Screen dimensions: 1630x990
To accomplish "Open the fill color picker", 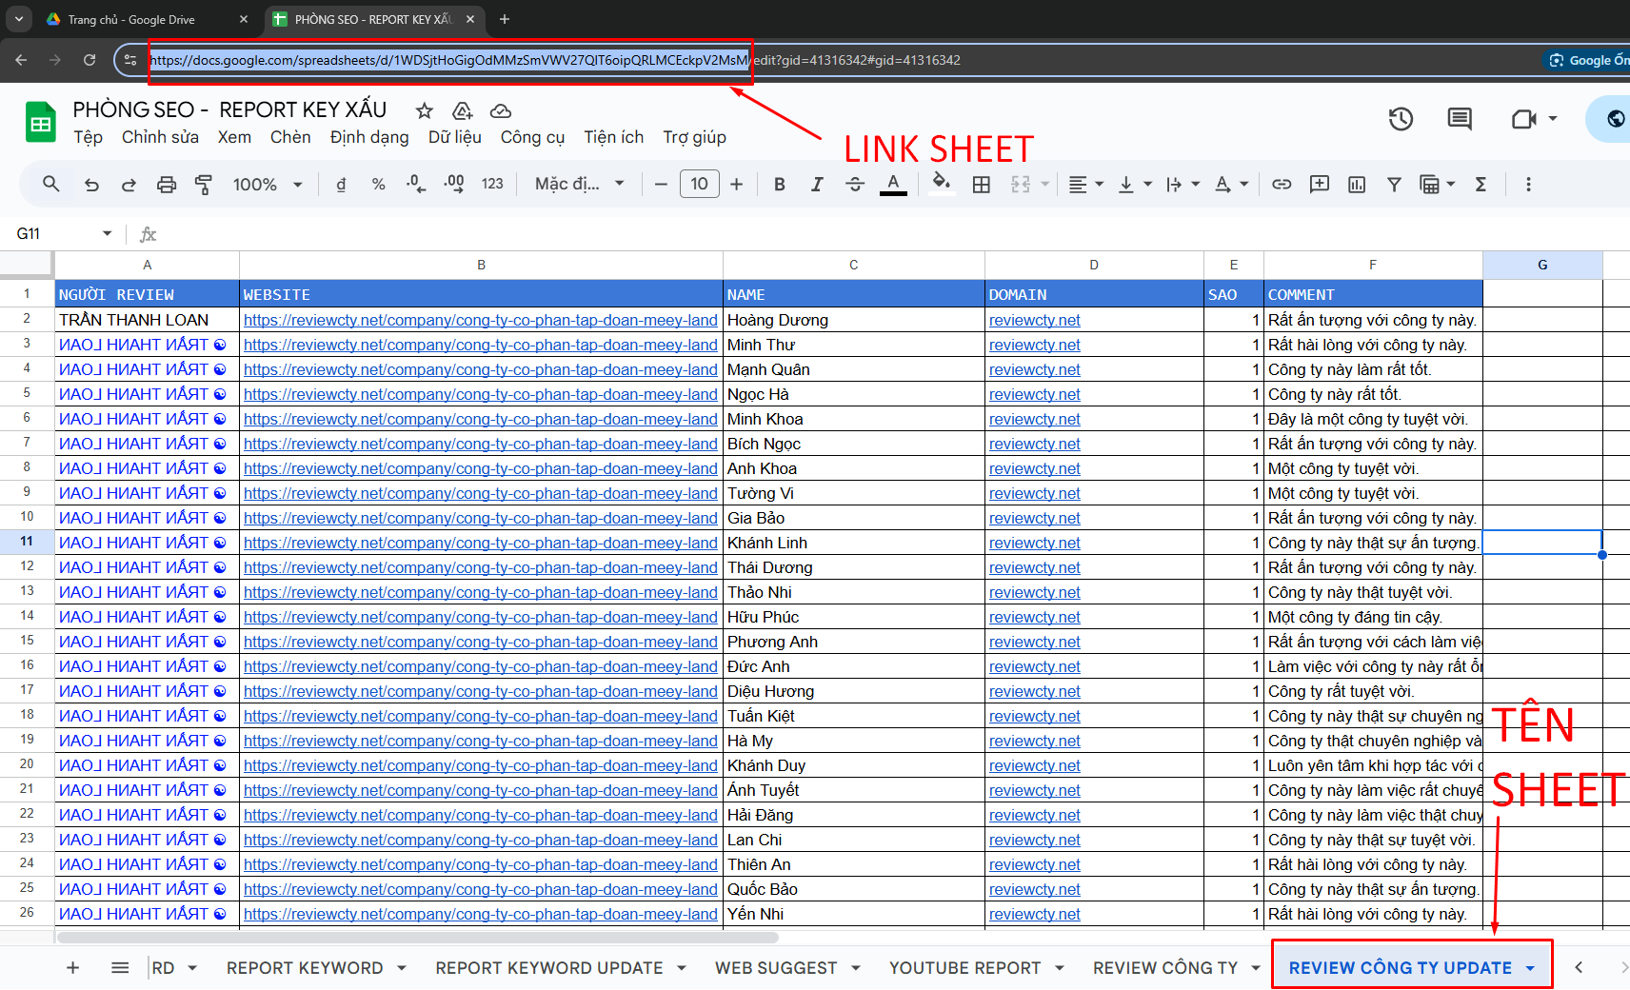I will pyautogui.click(x=941, y=184).
